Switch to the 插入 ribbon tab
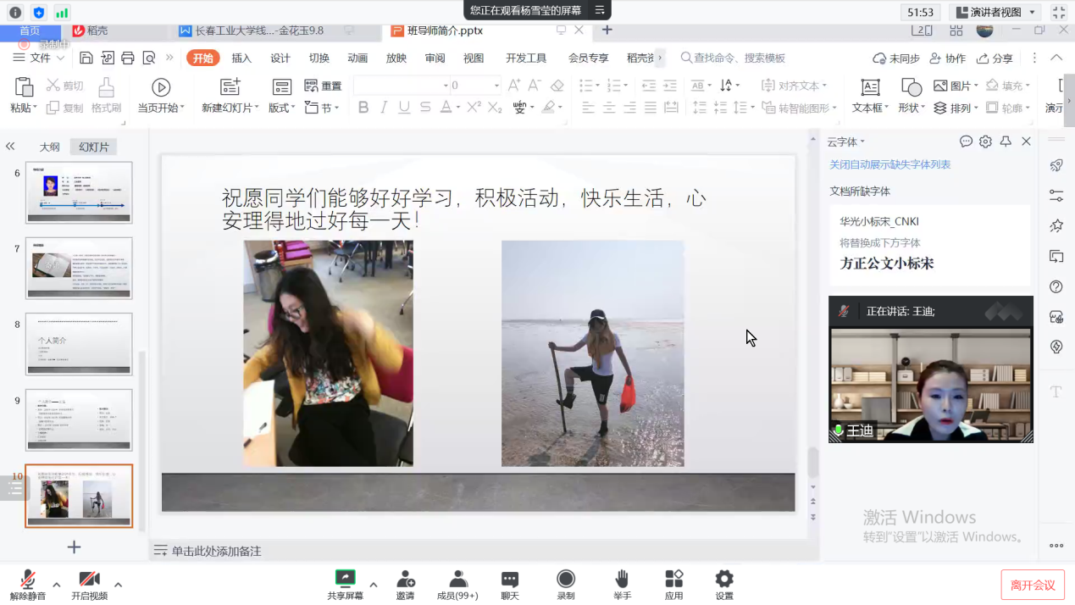 (241, 59)
